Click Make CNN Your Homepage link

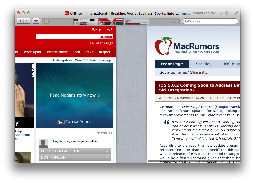[x=93, y=60]
